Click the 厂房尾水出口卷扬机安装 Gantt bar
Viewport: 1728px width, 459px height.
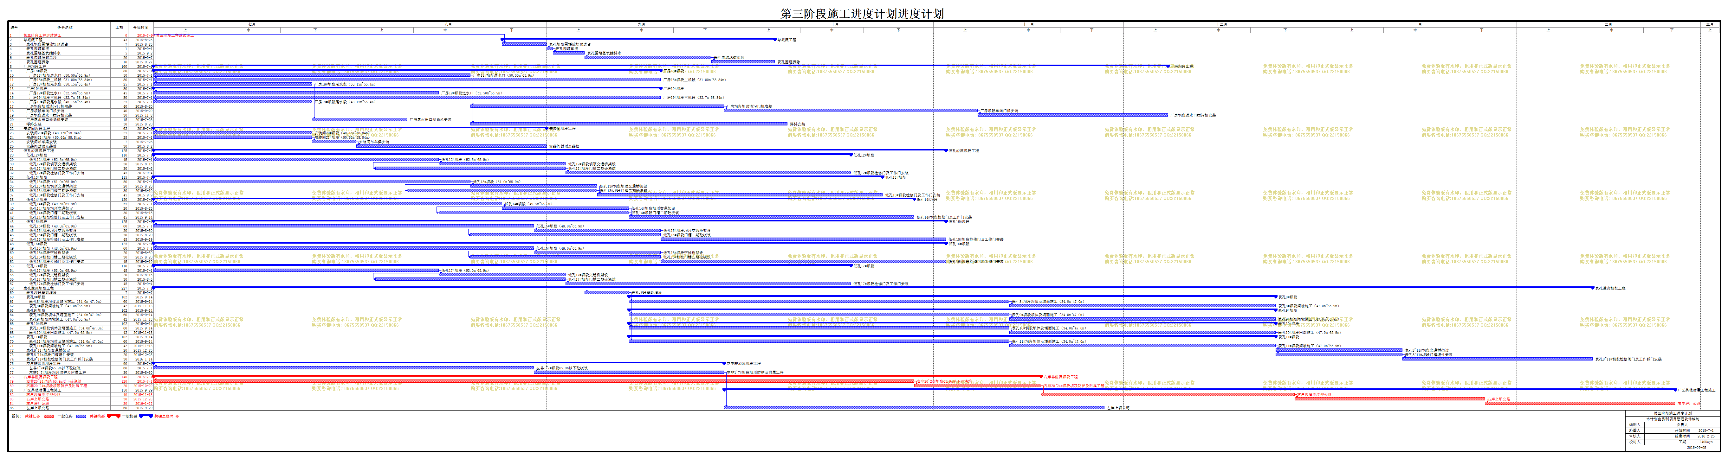(x=359, y=119)
